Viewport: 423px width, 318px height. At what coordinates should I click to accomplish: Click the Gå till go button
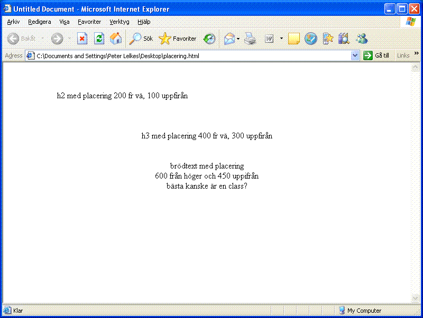click(376, 55)
